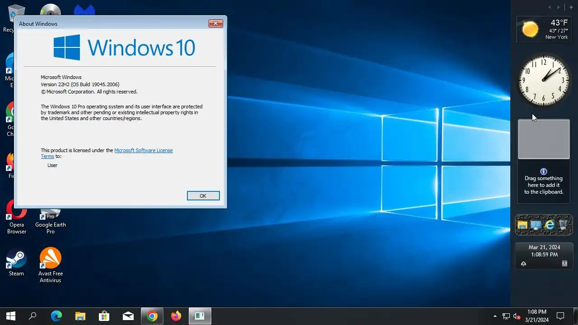Click the clipboard gadget info icon
The height and width of the screenshot is (325, 578).
544,172
